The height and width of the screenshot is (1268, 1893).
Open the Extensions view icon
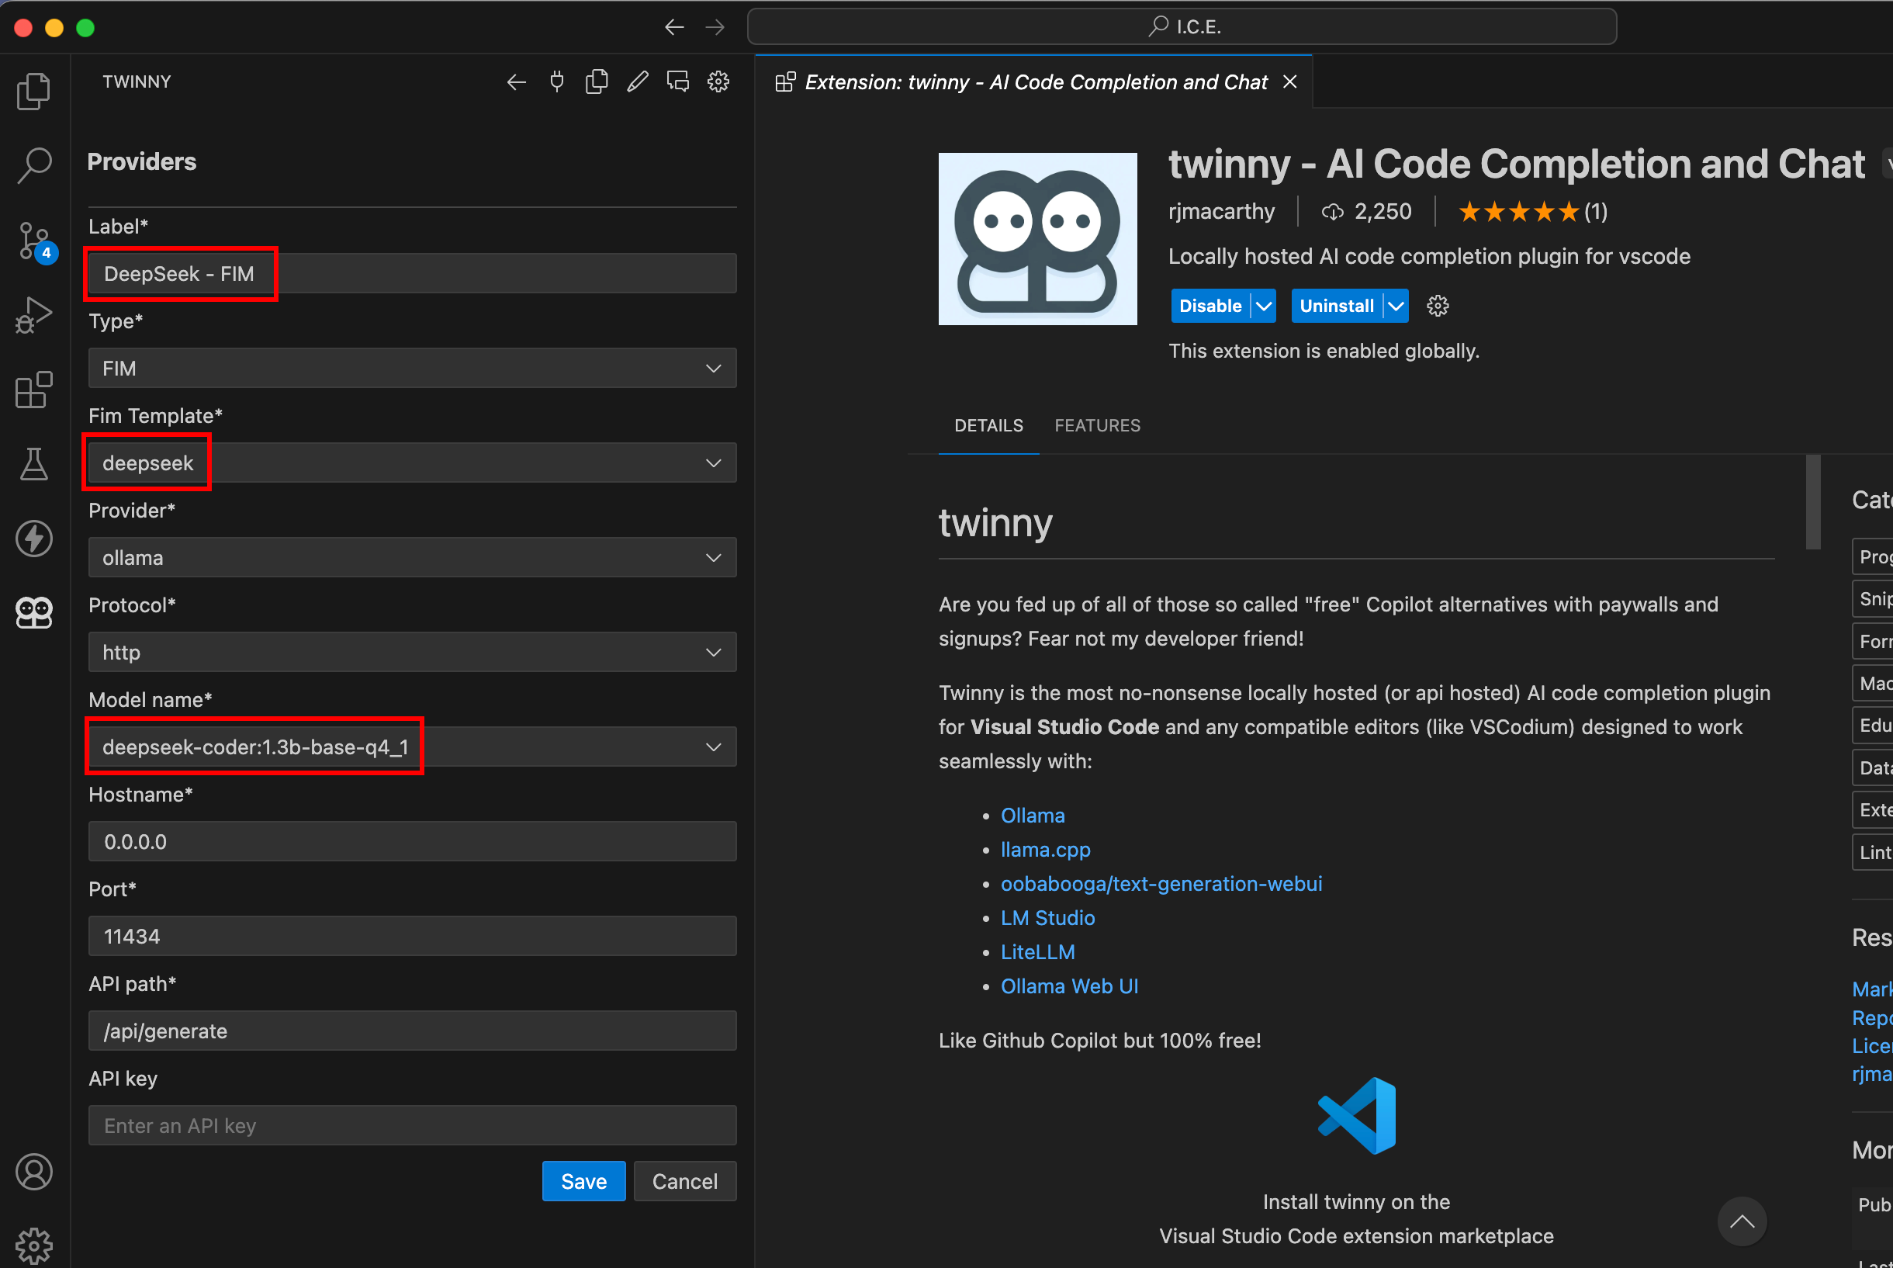click(x=34, y=390)
